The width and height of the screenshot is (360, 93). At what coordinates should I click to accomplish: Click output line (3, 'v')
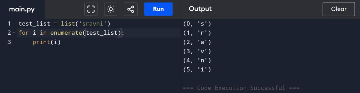(x=197, y=51)
